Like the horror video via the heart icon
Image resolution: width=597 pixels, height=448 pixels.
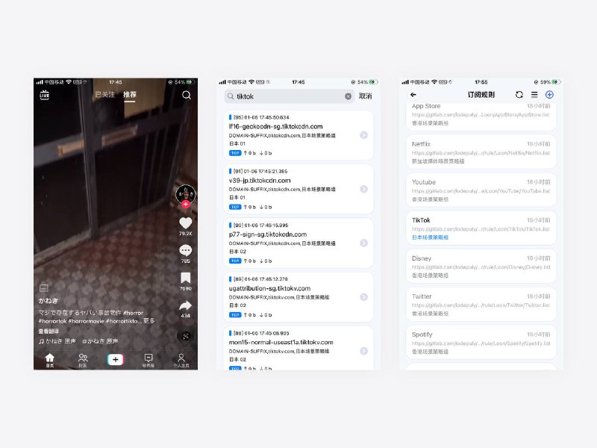(x=184, y=223)
